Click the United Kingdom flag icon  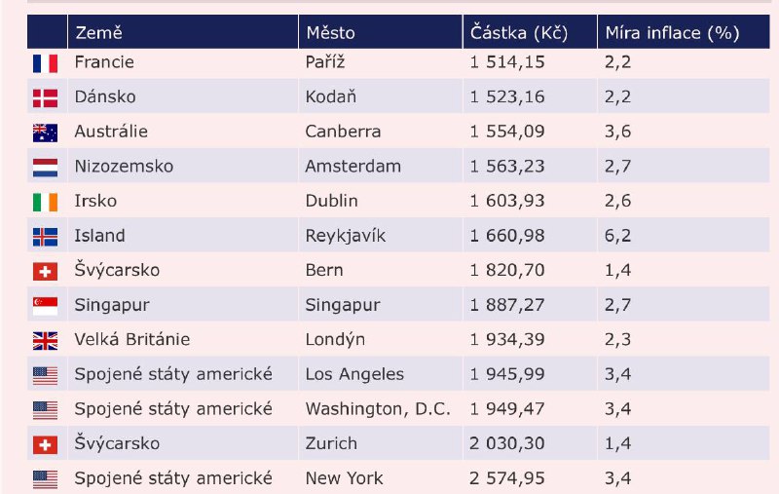point(45,341)
